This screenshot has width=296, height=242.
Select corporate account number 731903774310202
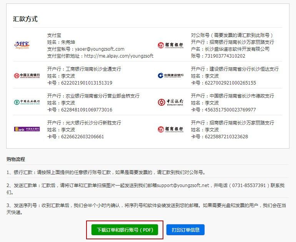(225, 56)
